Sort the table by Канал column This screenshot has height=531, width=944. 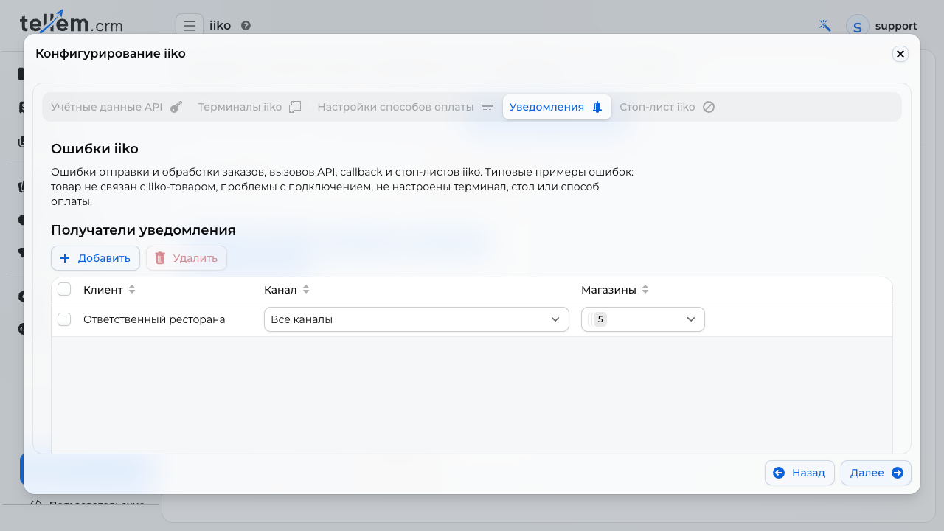[287, 290]
